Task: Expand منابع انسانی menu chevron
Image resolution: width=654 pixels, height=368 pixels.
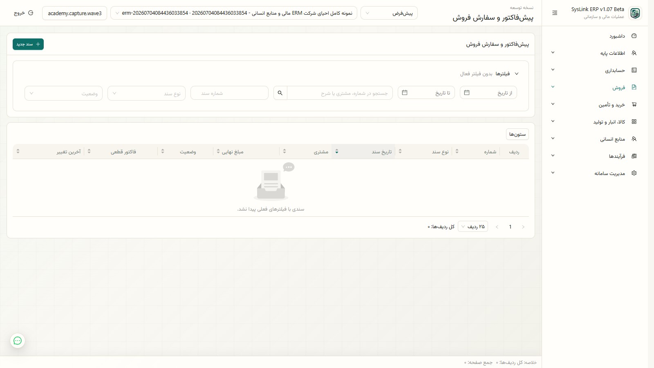Action: click(553, 139)
